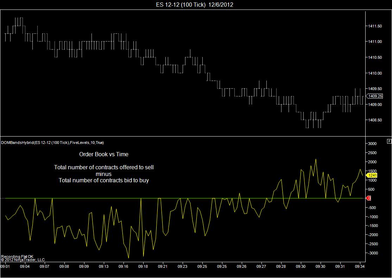Click the 1411.50 price axis label

tap(375, 26)
